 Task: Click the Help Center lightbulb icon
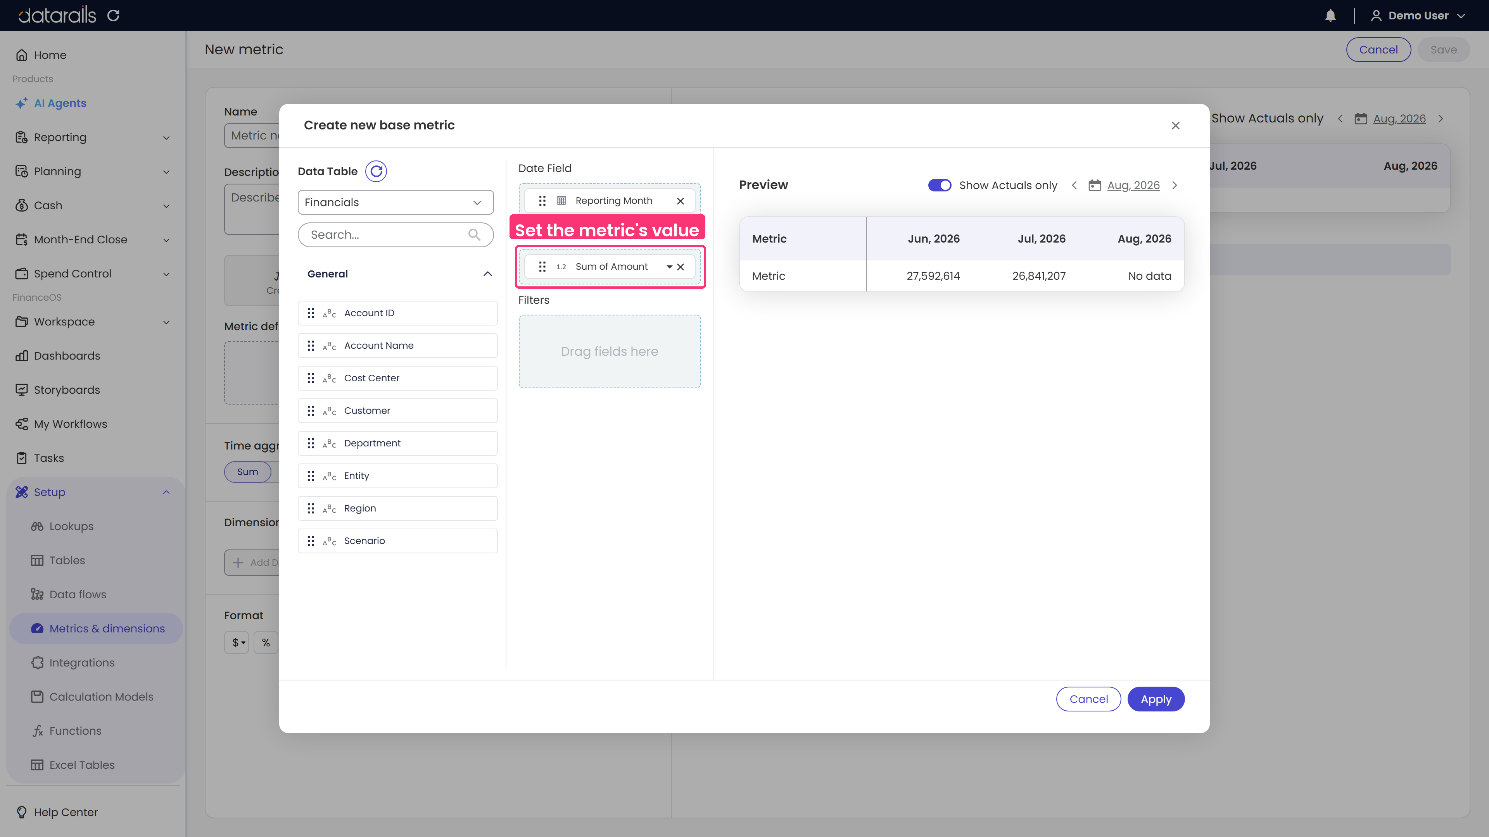point(21,812)
